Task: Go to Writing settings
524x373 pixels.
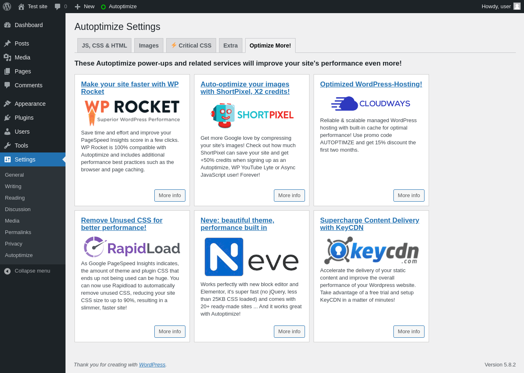Action: click(x=33, y=186)
